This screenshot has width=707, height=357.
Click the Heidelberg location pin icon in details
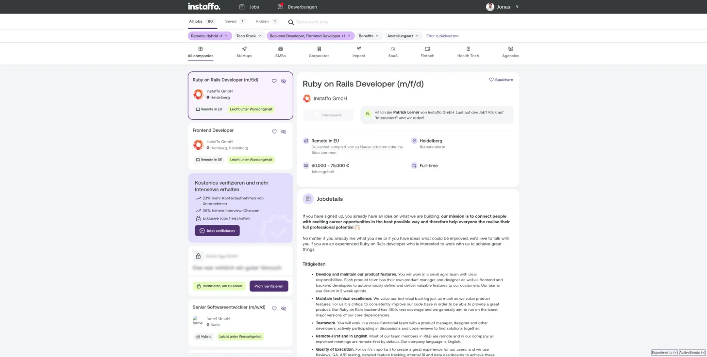click(414, 141)
